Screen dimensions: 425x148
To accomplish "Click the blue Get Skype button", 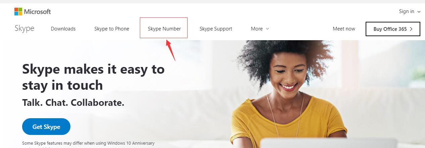I will point(46,127).
